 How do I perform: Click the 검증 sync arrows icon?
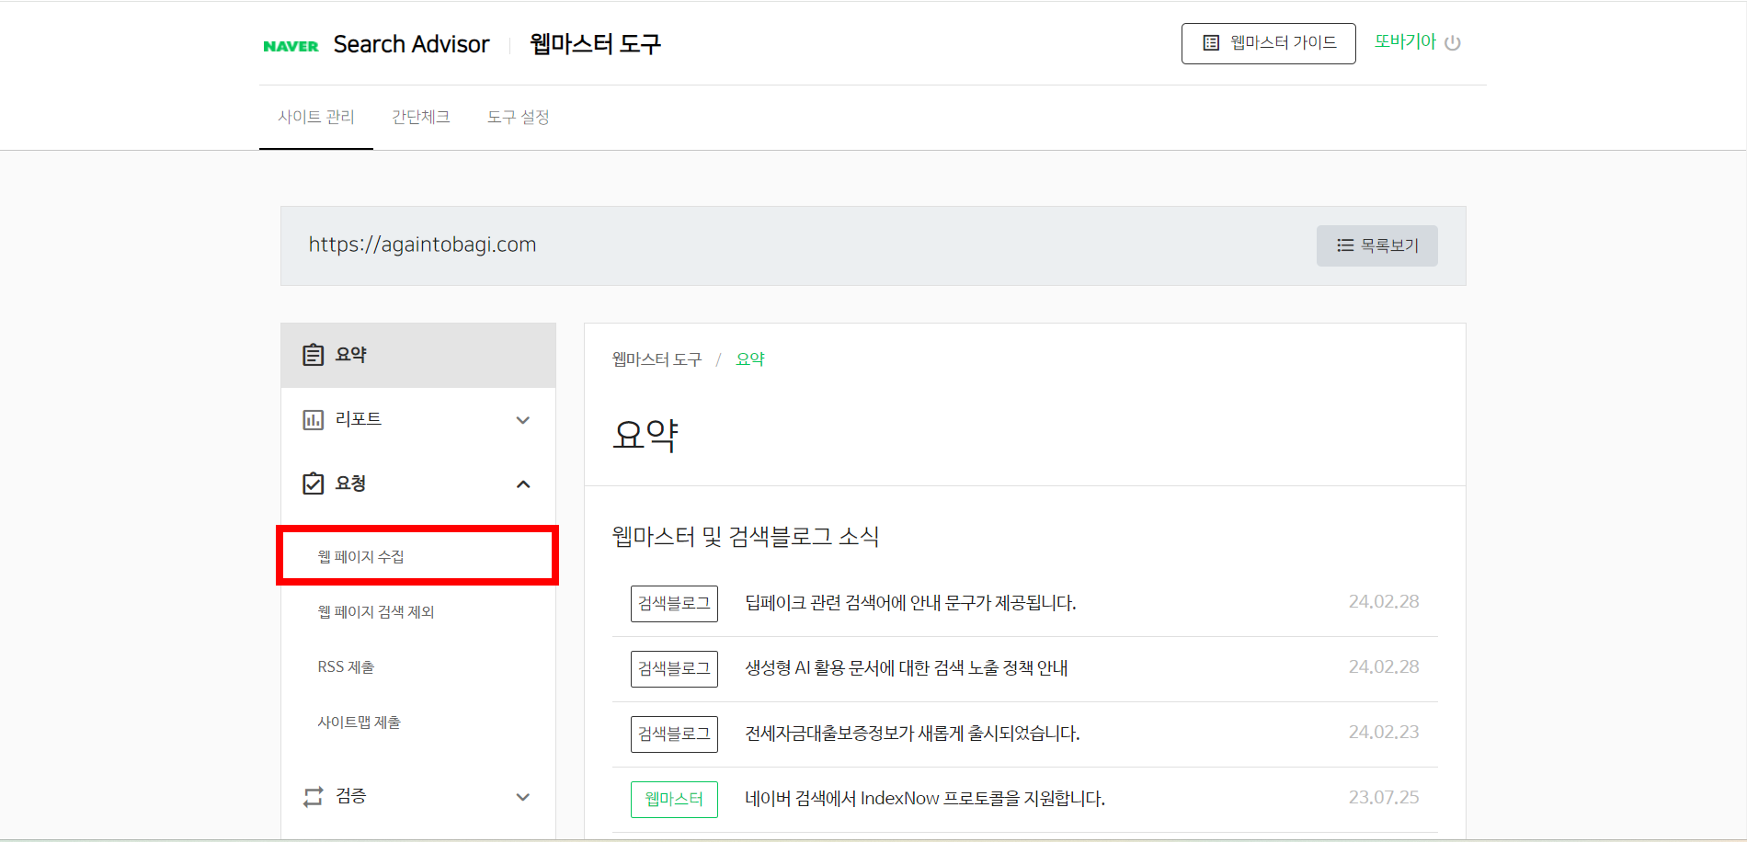coord(313,796)
